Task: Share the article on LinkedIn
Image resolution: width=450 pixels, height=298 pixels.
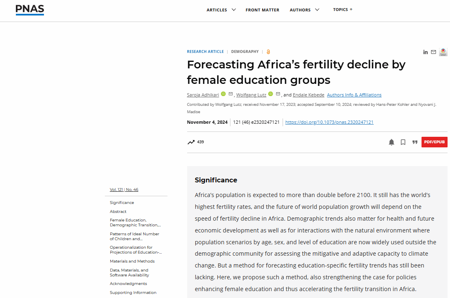Action: click(426, 52)
